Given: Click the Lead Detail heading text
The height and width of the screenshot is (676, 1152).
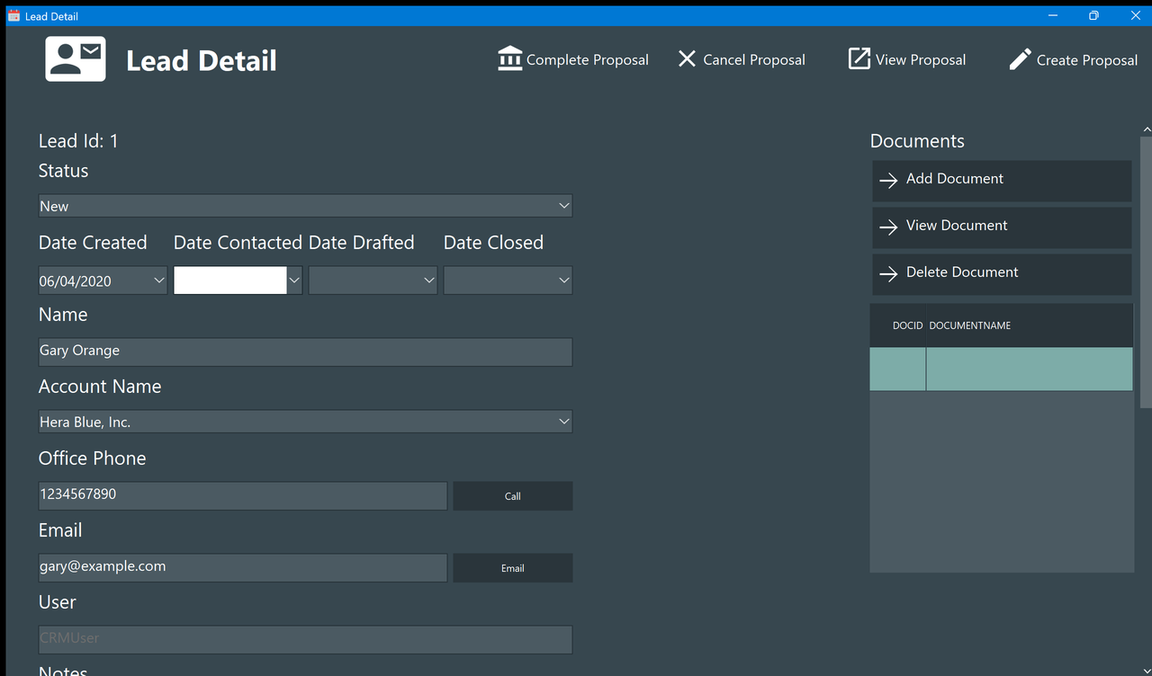Looking at the screenshot, I should (202, 60).
